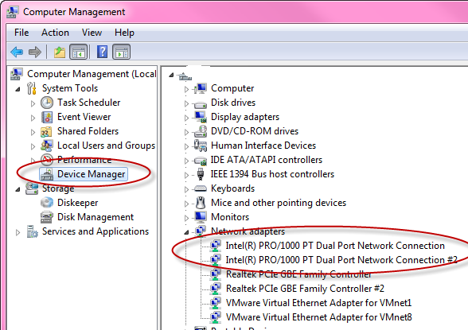Select Realtek PCIe GBE Family Controller #2
The width and height of the screenshot is (468, 330).
click(x=305, y=289)
